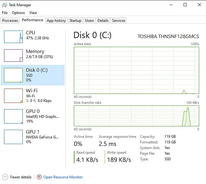Select the CPU usage graph thumbnail

click(x=13, y=37)
